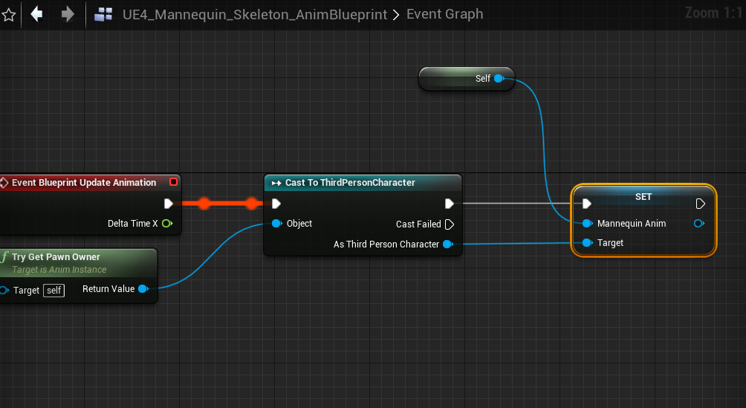Click the Cast Failed execution pin
Screen dimensions: 746x408
point(450,224)
